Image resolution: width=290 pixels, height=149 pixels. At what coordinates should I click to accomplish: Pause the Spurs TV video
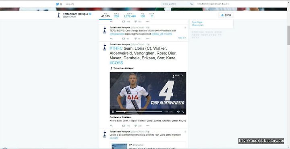(113, 112)
